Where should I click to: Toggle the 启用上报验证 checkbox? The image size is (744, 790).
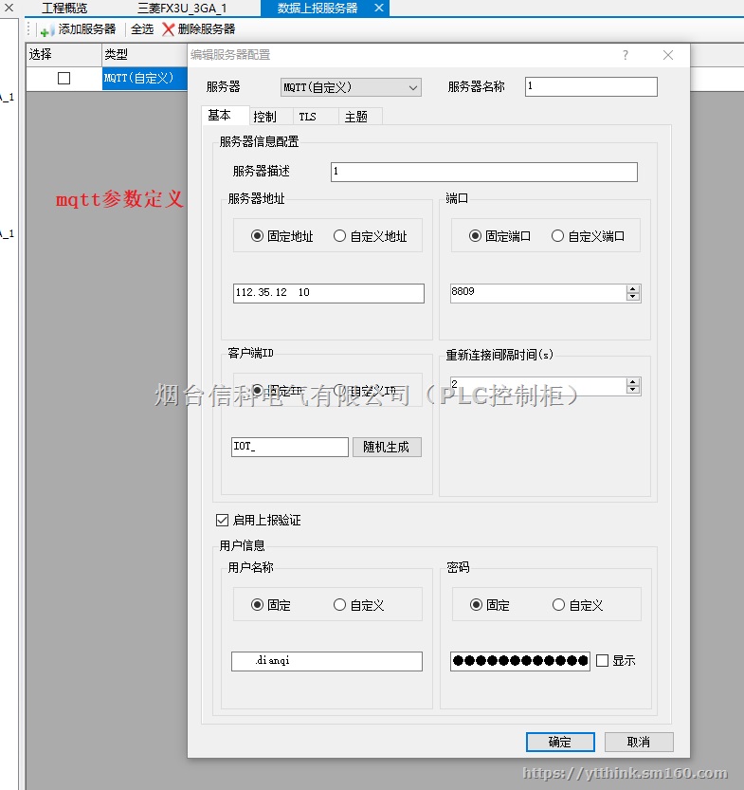[222, 520]
